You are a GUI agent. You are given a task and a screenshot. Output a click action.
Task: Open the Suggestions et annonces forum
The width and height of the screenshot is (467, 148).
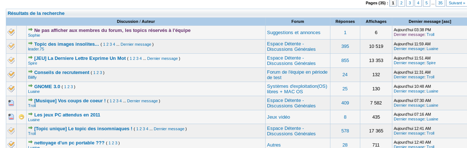[x=294, y=32]
